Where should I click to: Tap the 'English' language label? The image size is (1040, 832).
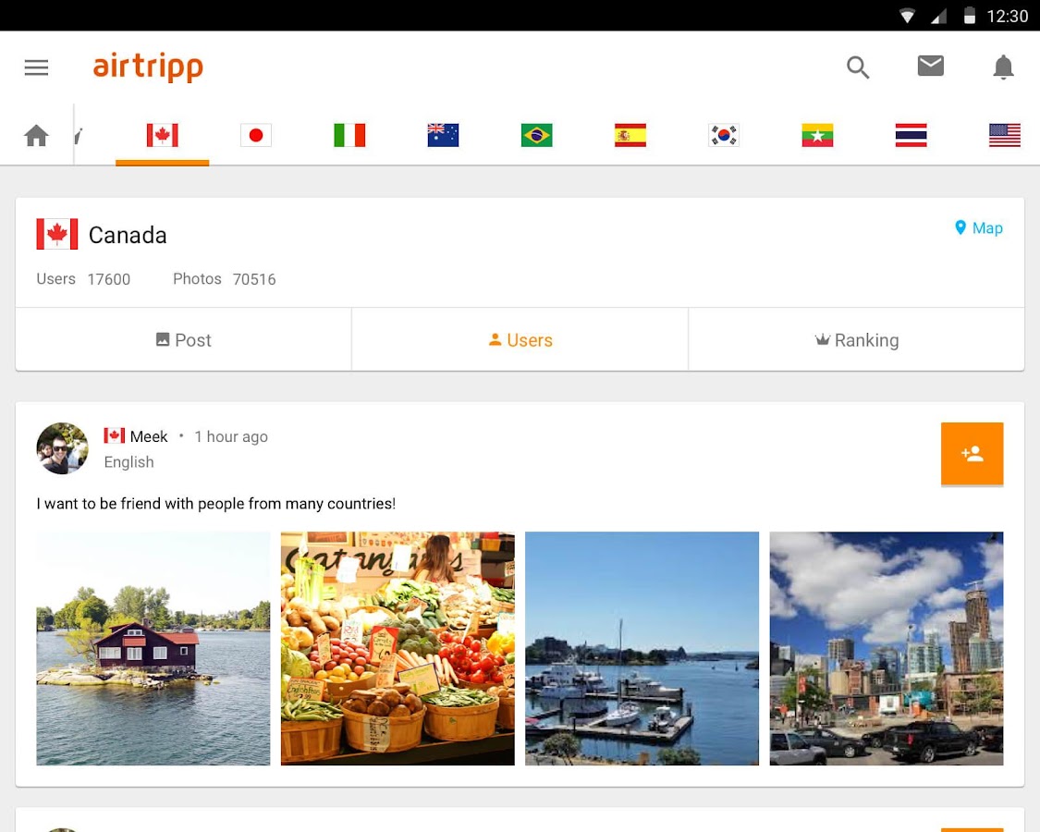(x=128, y=462)
